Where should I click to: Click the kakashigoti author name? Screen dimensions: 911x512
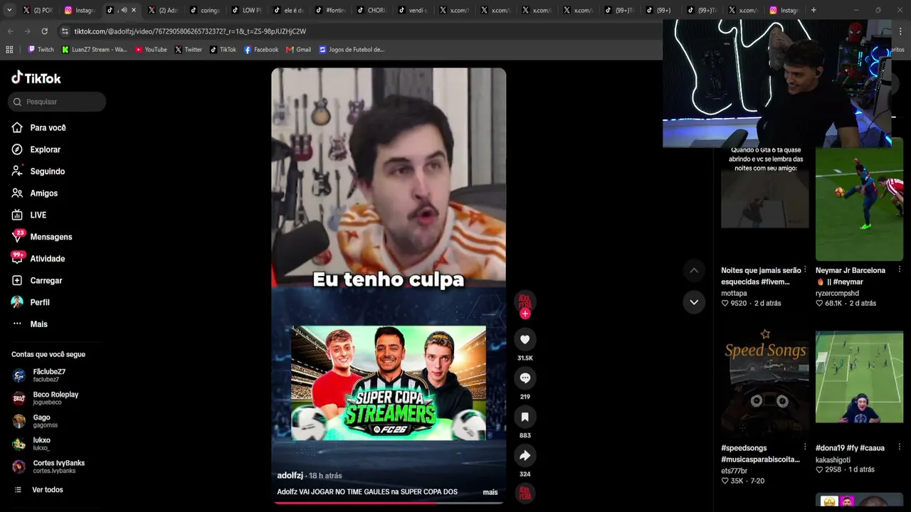point(833,459)
